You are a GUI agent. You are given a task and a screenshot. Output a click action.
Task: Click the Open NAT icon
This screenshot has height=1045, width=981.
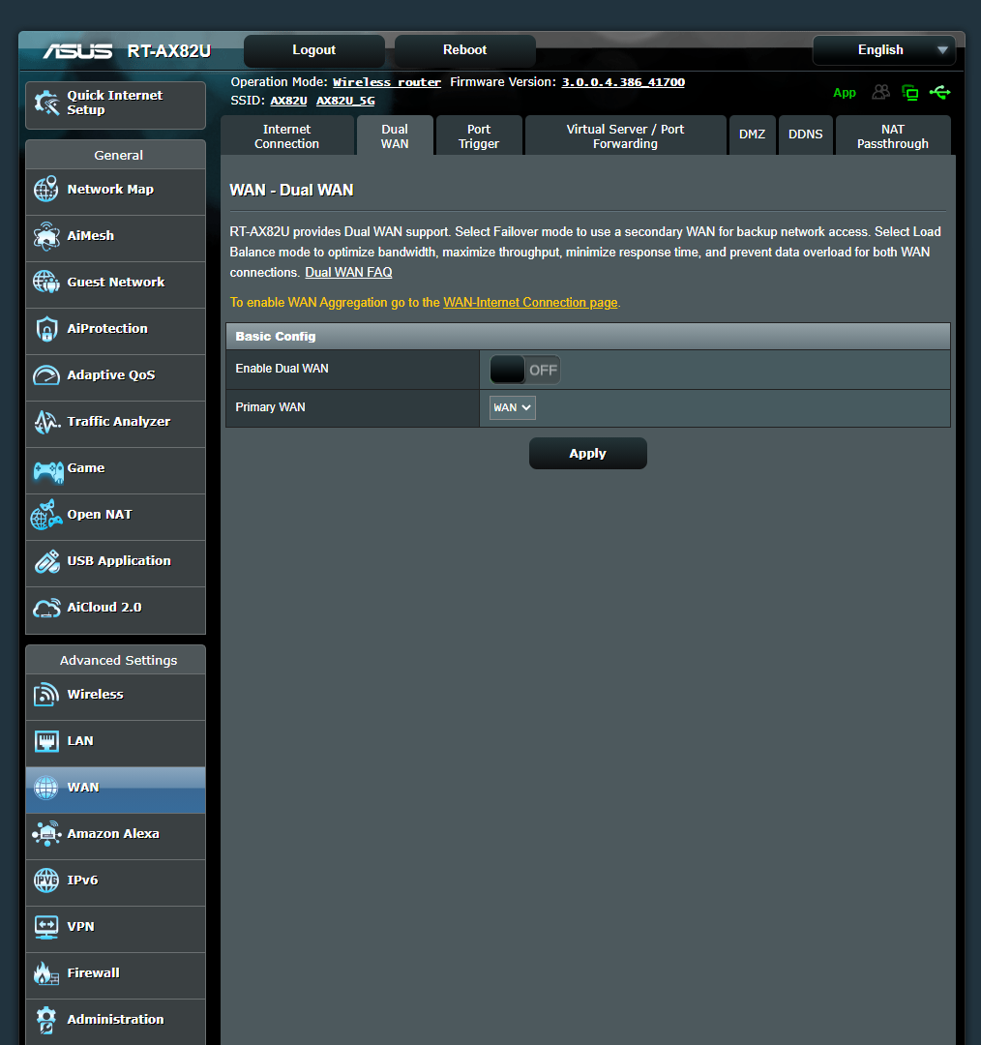[46, 515]
